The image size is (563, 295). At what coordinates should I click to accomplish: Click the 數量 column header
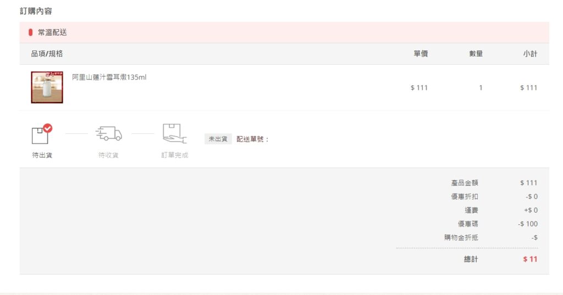[476, 54]
